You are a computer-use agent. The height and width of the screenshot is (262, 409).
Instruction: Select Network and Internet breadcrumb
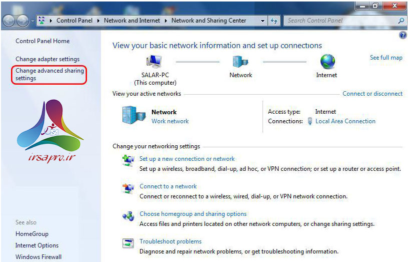tap(131, 21)
